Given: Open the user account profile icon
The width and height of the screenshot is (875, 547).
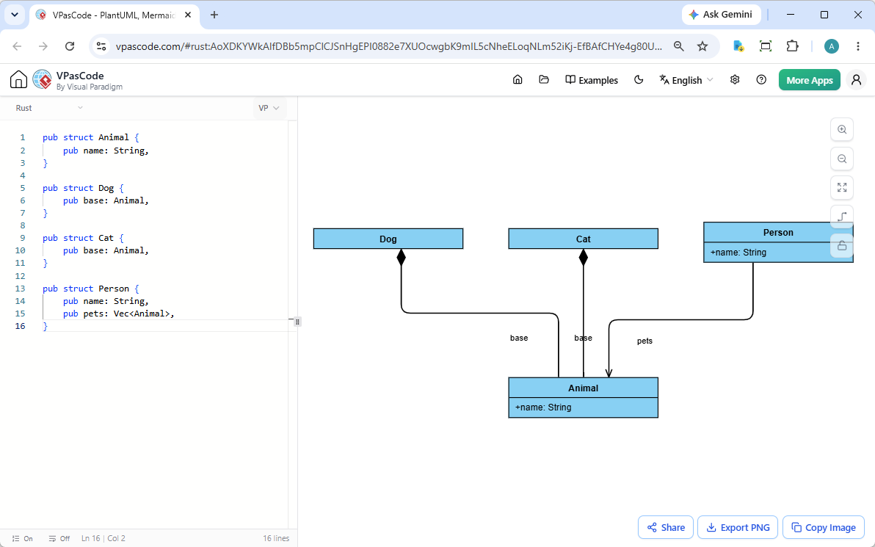Looking at the screenshot, I should [x=856, y=80].
